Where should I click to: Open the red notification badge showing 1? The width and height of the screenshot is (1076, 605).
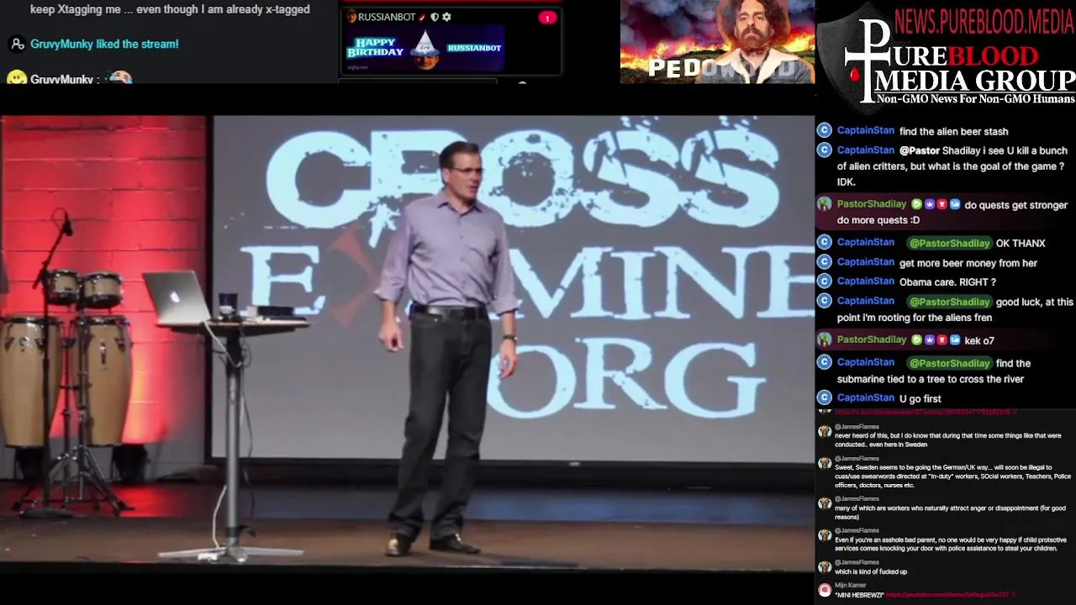pyautogui.click(x=547, y=18)
